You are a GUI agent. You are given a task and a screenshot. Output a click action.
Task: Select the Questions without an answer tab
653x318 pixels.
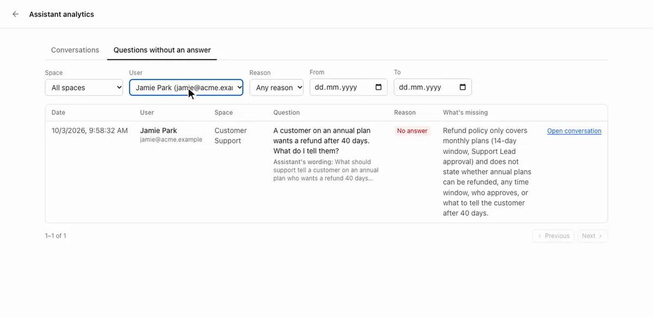[x=162, y=50]
